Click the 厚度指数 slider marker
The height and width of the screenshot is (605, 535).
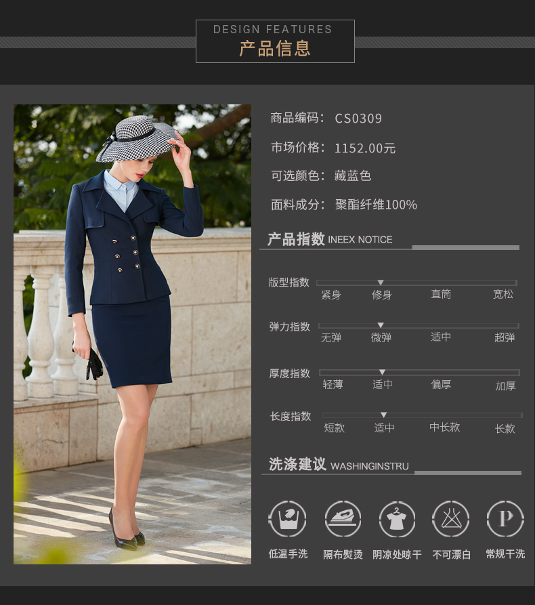pos(382,372)
